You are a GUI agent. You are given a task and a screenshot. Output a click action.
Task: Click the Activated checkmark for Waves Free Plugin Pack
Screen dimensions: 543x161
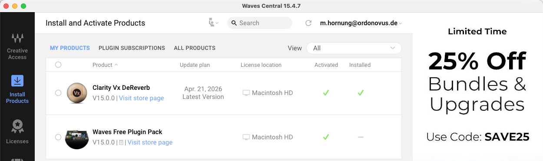[x=326, y=137]
